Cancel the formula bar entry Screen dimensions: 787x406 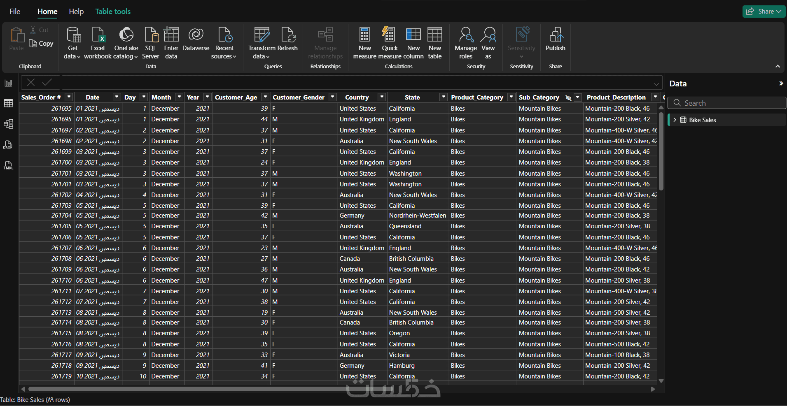tap(31, 82)
